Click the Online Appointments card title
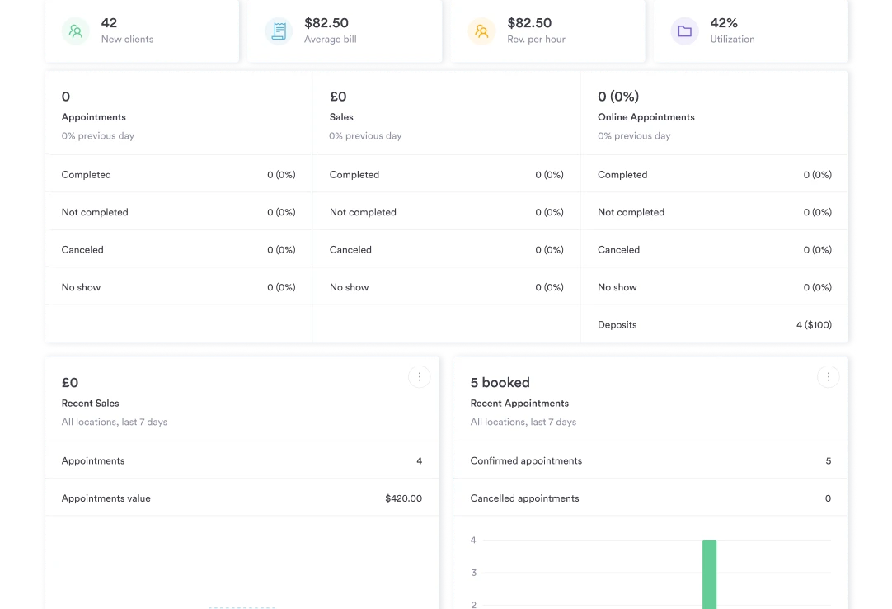 [x=646, y=117]
